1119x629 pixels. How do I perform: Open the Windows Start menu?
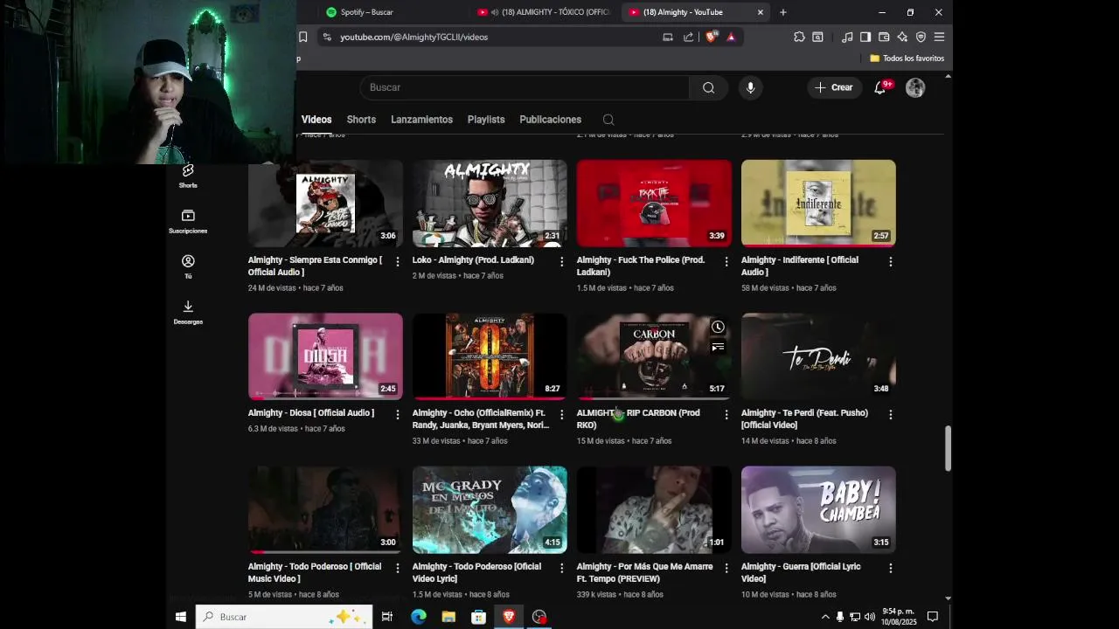coord(181,617)
